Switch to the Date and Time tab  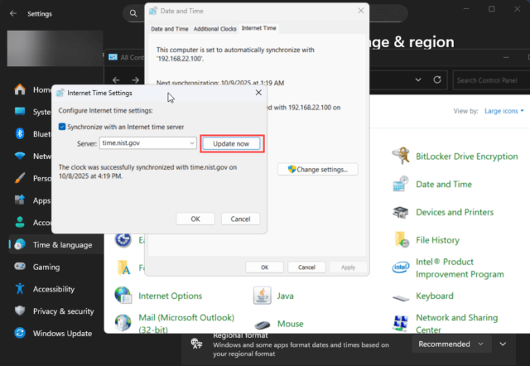pyautogui.click(x=169, y=29)
